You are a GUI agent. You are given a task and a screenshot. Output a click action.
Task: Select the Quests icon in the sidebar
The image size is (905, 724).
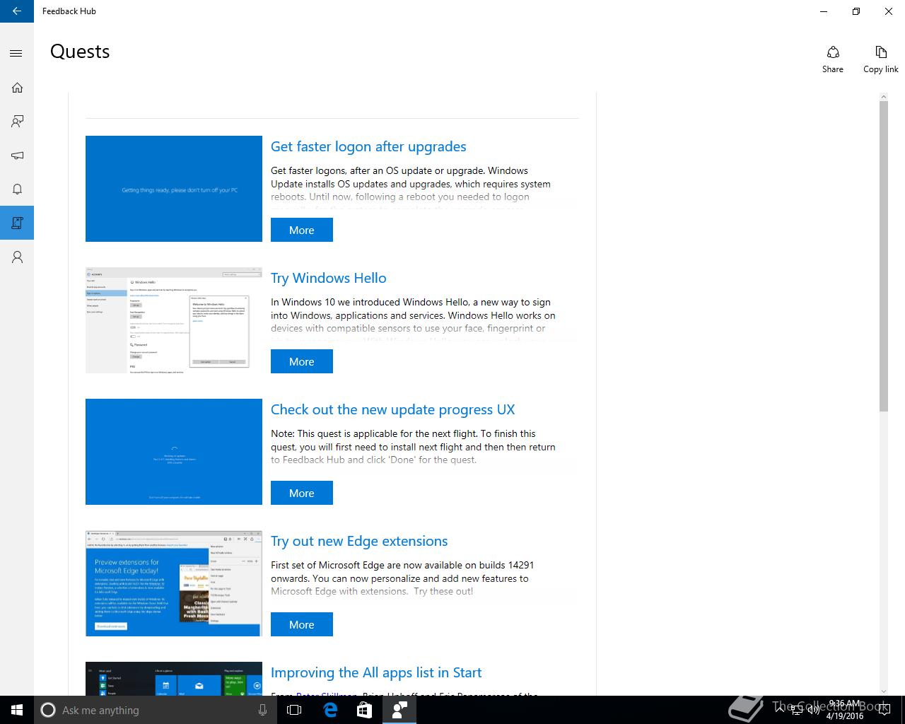[17, 223]
